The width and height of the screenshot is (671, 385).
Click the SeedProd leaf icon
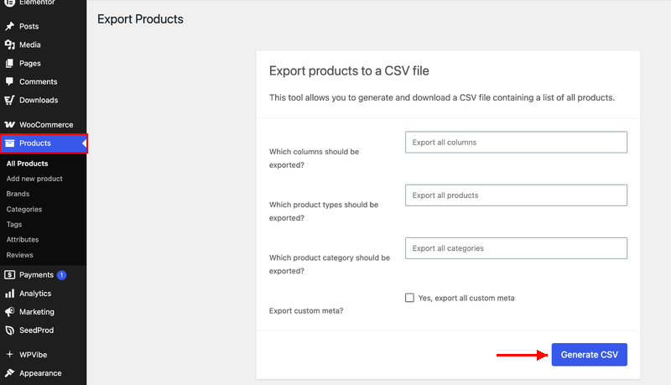pos(9,330)
